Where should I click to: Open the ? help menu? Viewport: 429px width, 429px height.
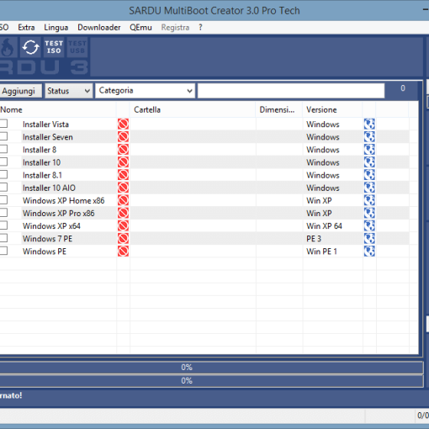click(200, 28)
